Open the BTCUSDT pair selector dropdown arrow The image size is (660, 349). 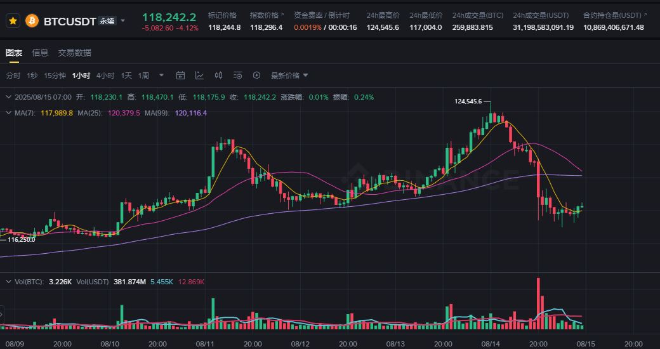coord(122,21)
